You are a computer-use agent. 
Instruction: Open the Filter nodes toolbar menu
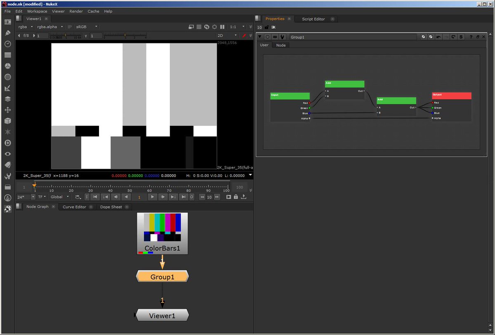click(7, 77)
